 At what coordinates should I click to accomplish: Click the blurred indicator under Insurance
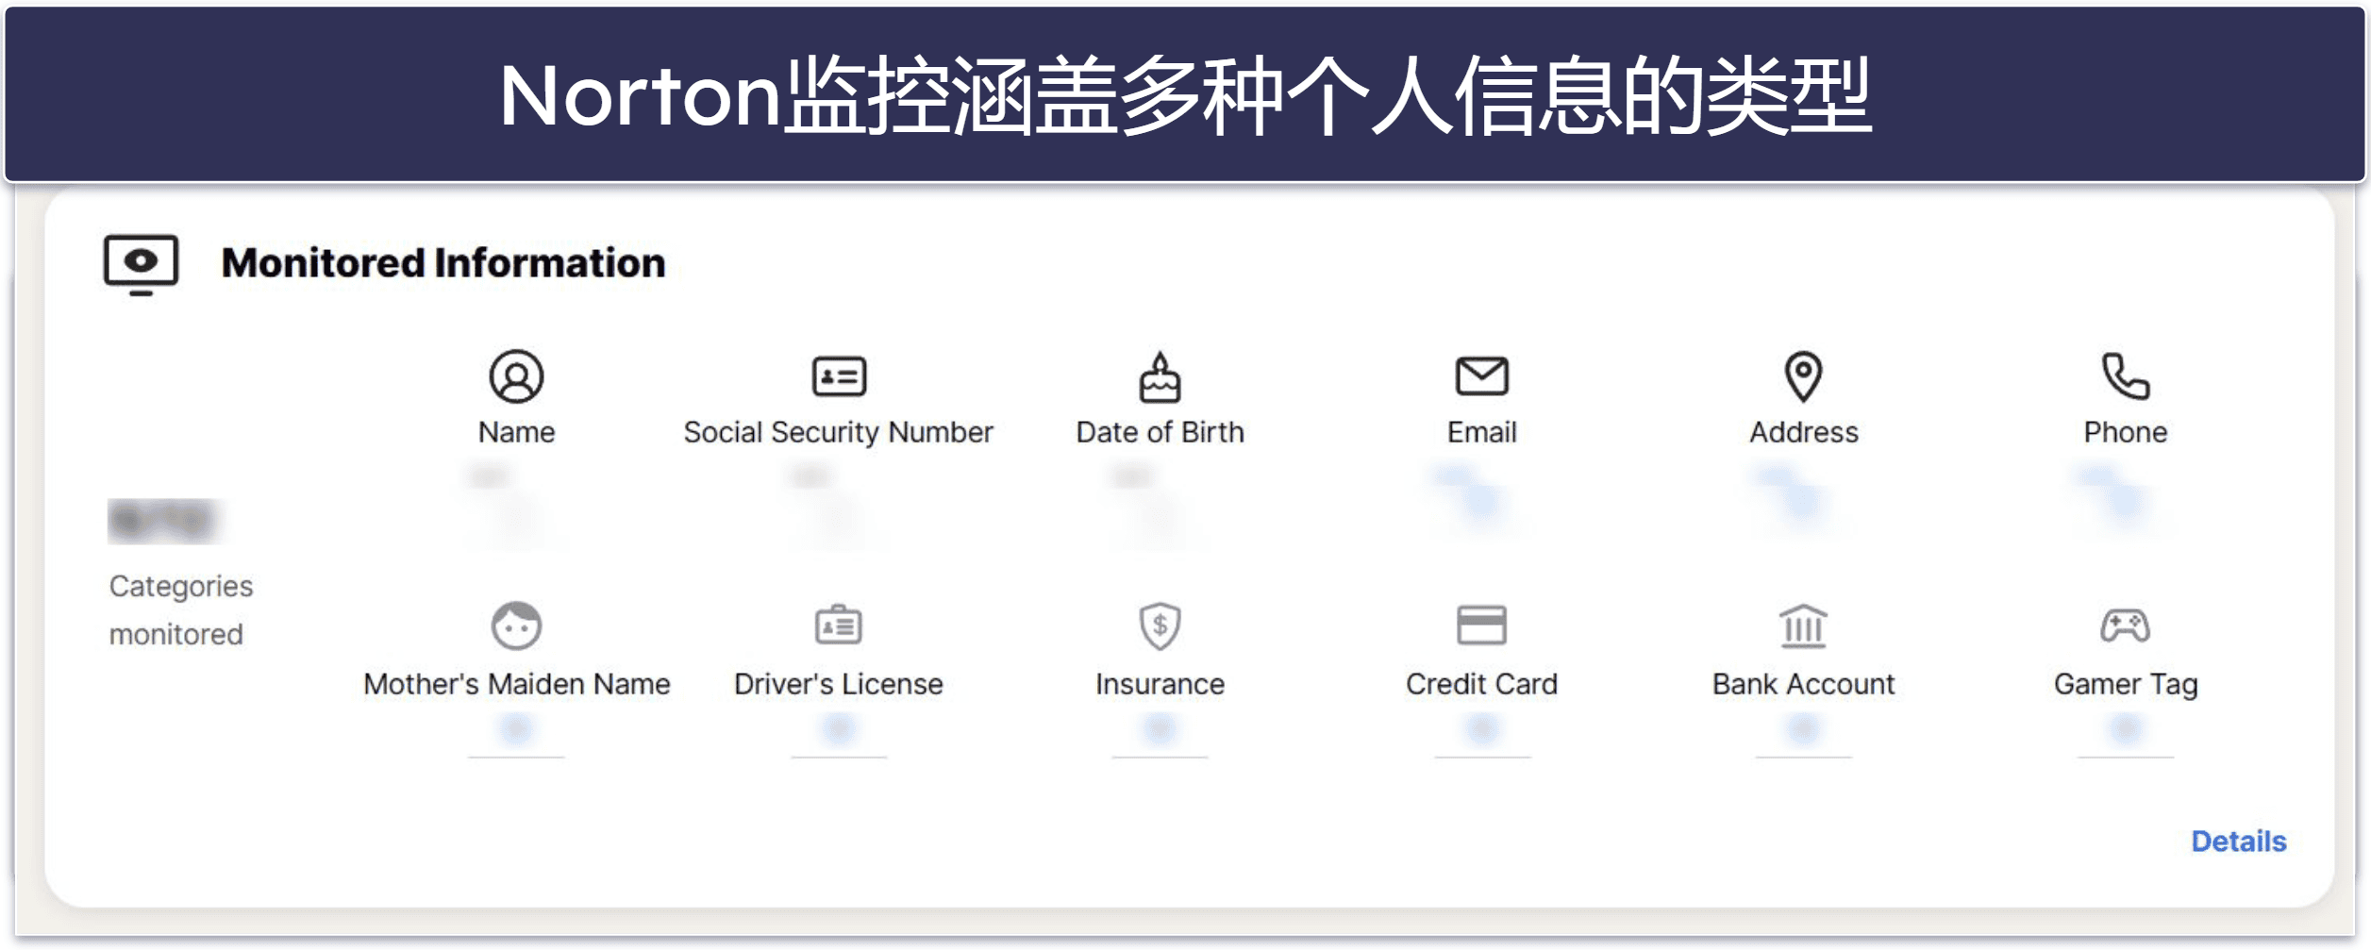click(1160, 728)
